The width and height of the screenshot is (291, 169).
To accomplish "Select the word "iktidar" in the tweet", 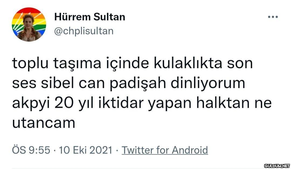I will point(121,103).
